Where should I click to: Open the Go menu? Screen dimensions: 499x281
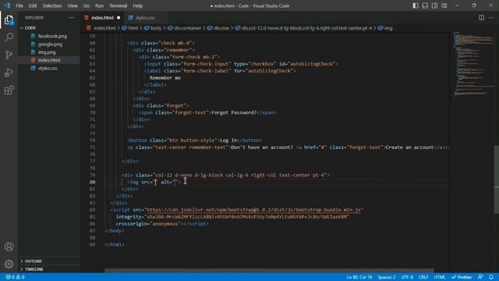point(87,5)
